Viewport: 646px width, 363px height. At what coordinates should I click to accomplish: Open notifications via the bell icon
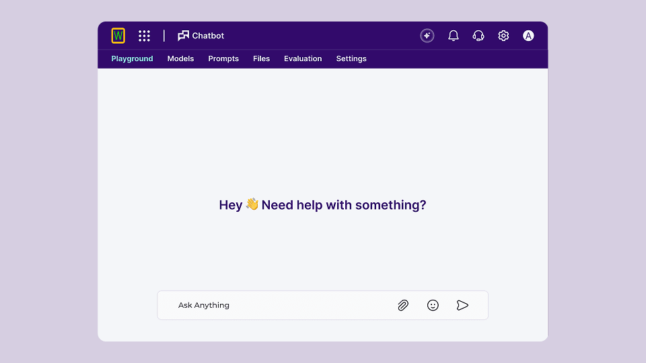(x=454, y=36)
